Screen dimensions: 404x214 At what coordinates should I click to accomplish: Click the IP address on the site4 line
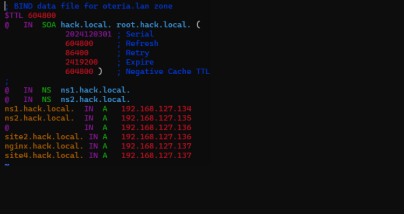156,155
